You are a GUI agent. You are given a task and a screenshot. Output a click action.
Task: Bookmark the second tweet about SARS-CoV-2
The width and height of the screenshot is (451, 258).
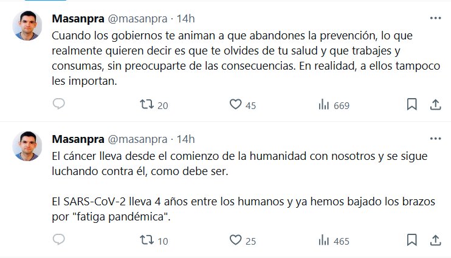click(411, 240)
